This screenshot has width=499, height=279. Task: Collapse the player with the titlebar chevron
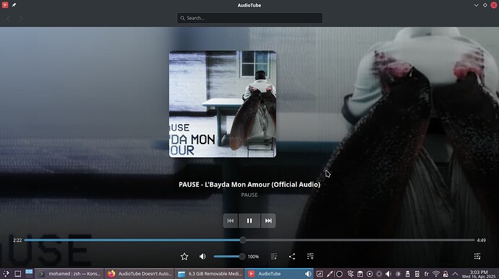[x=476, y=5]
